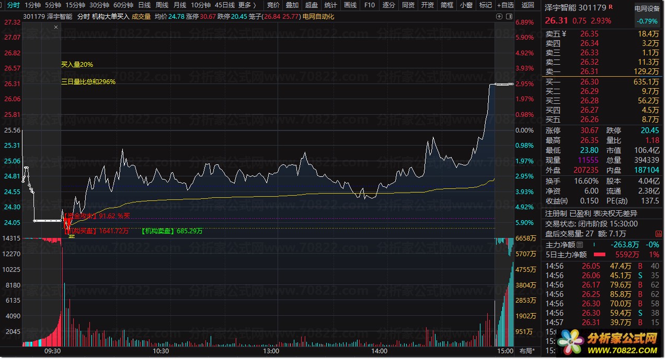
Task: Open the F10 company info
Action: point(370,5)
